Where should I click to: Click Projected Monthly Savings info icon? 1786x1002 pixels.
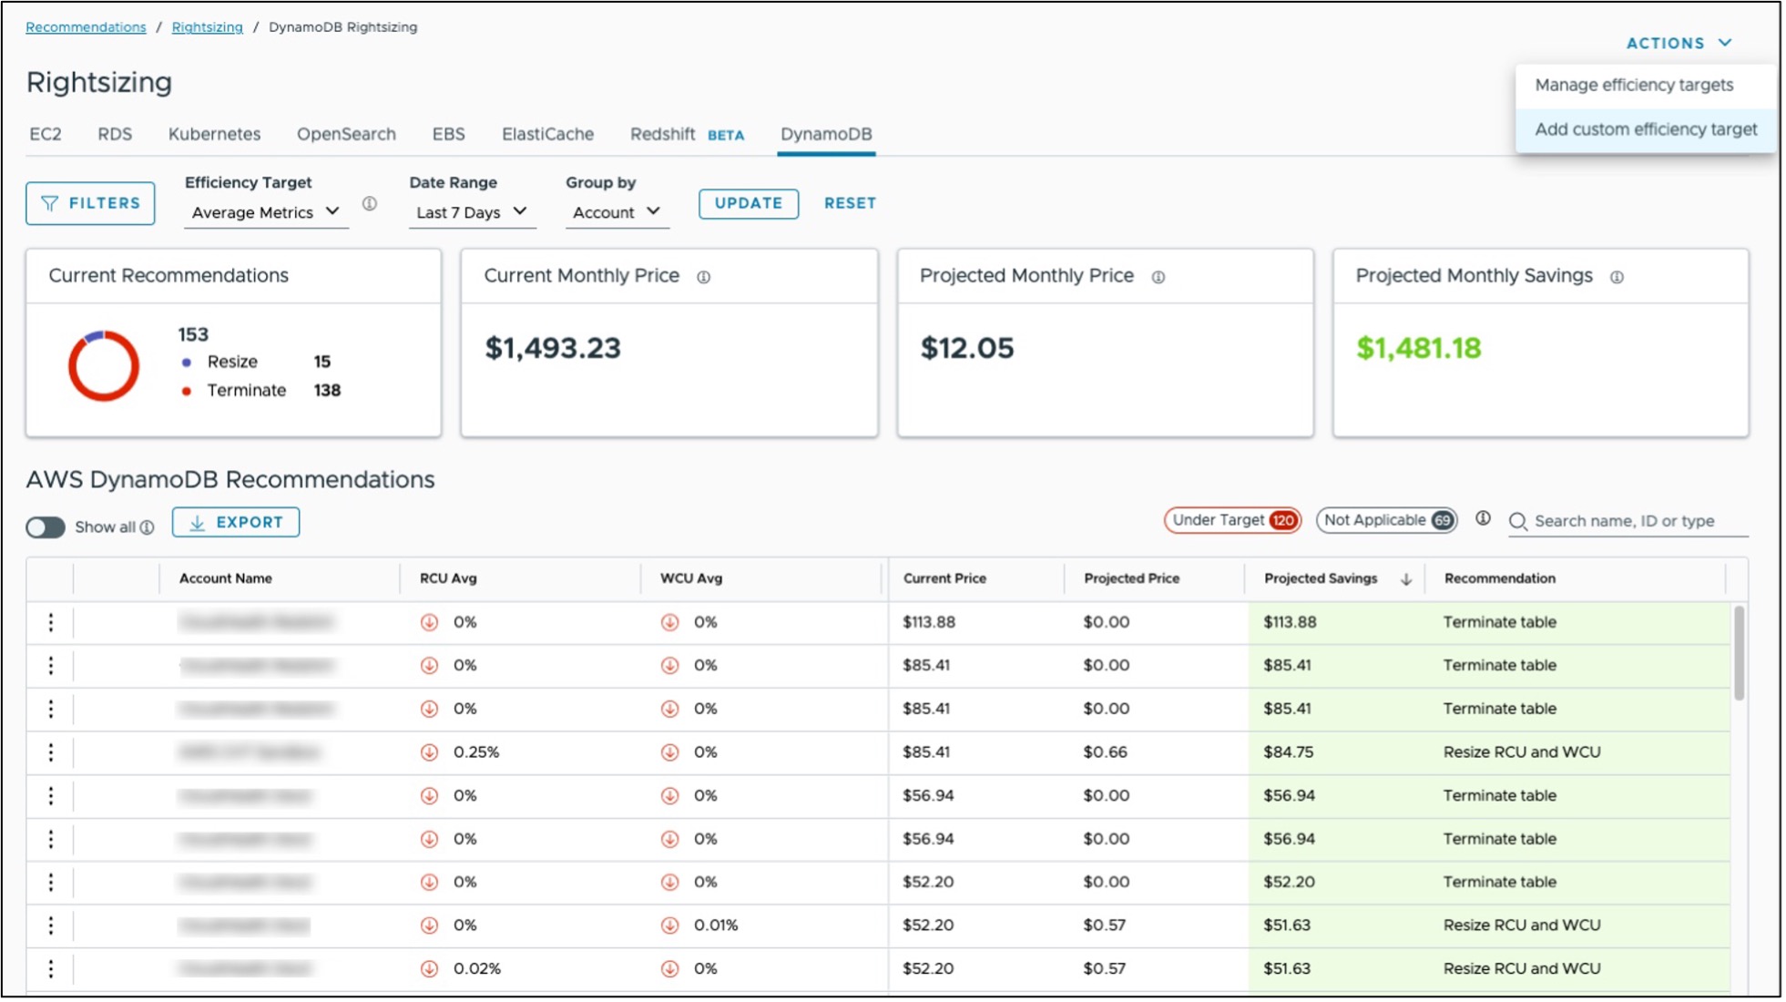click(x=1616, y=277)
